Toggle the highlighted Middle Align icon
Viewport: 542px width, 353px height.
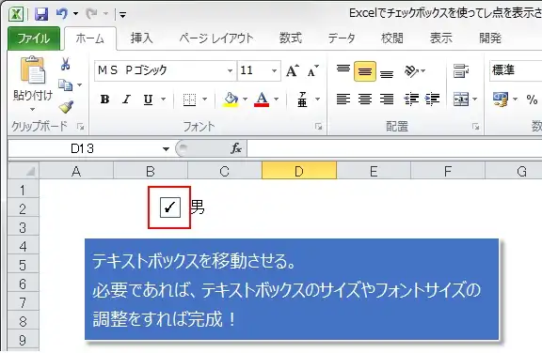365,71
